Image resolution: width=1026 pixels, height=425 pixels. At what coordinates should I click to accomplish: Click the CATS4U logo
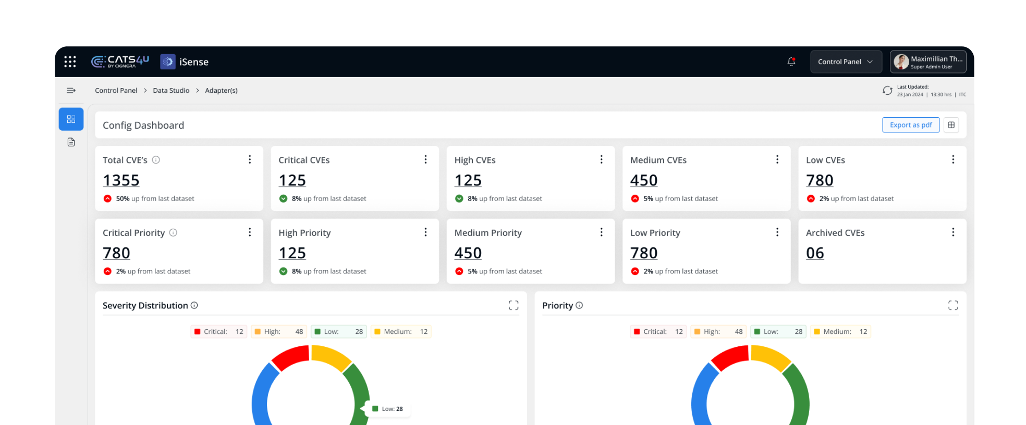[120, 61]
